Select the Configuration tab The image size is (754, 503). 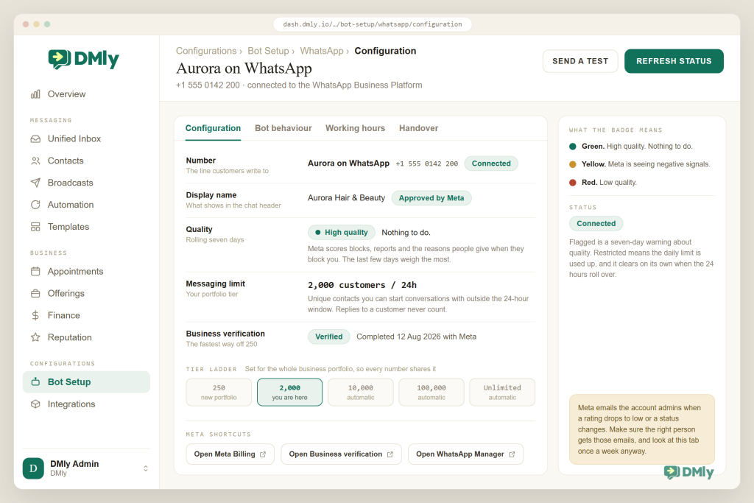pos(213,128)
